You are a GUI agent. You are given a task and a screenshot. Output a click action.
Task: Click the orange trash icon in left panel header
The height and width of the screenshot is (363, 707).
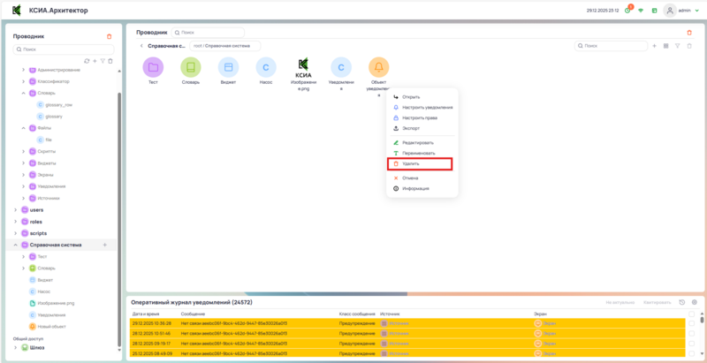109,36
